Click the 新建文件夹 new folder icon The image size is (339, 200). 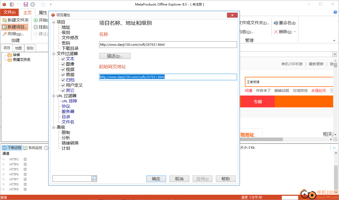(5, 20)
